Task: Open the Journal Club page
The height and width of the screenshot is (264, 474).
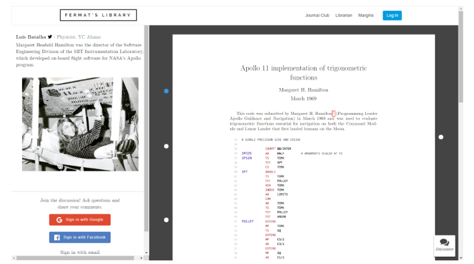Action: pos(317,15)
